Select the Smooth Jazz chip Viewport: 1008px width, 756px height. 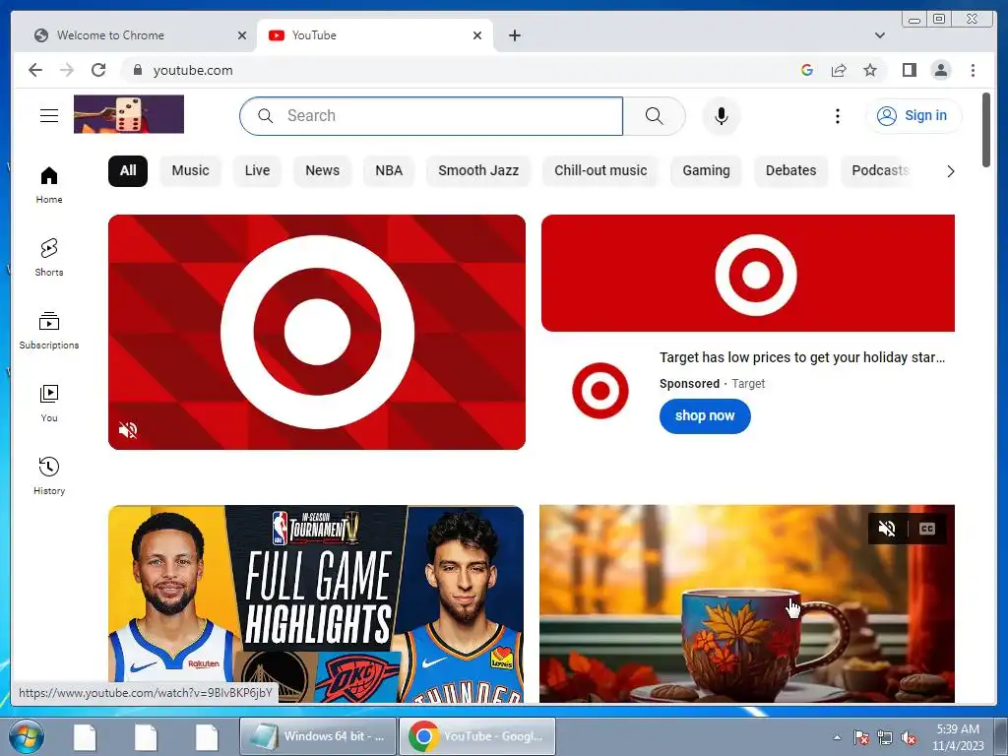point(478,171)
